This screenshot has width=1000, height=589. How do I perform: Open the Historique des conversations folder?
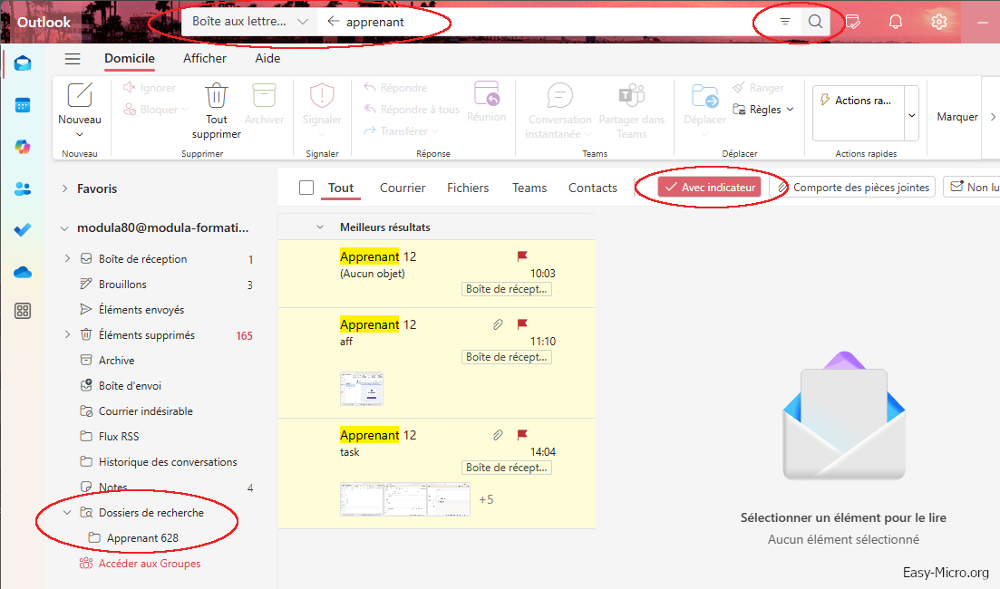click(168, 462)
